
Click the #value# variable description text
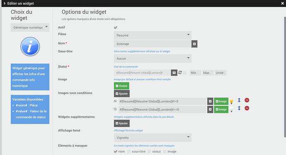(31, 114)
